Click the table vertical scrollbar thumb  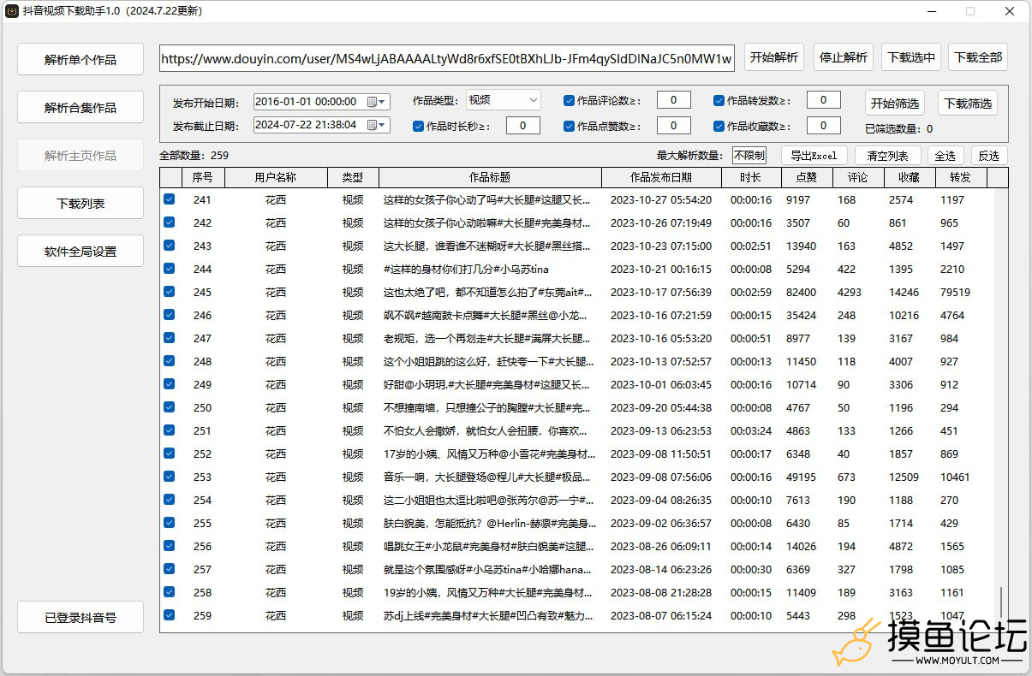coord(1002,602)
